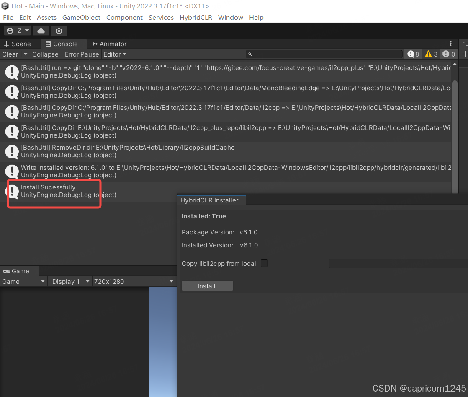Switch to the Animator tab
The height and width of the screenshot is (397, 468).
click(x=110, y=44)
